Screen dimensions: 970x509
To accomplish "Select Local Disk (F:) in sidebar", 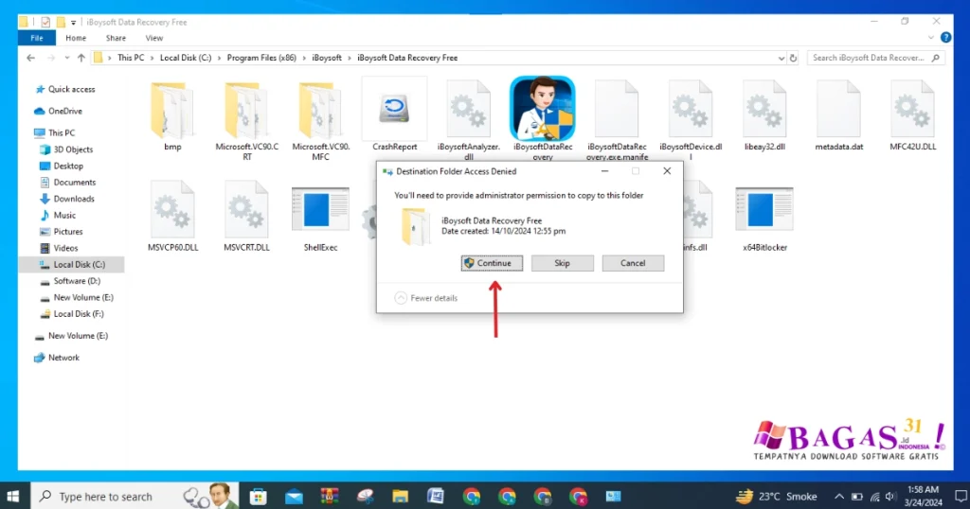I will (x=72, y=314).
